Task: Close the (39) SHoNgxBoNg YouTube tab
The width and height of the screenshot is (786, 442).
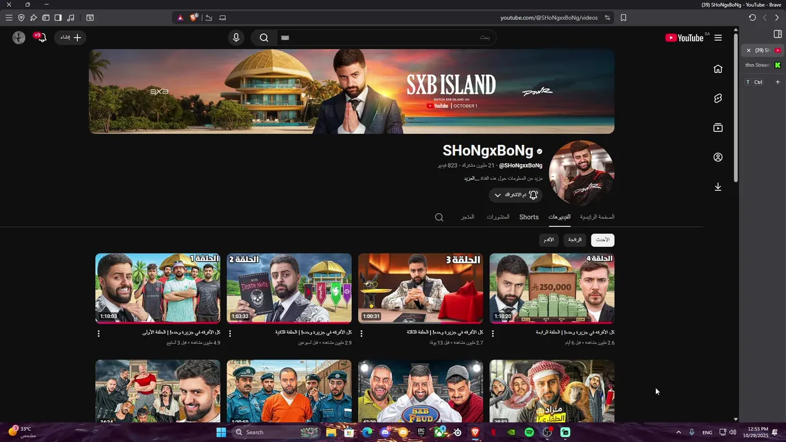Action: [749, 50]
